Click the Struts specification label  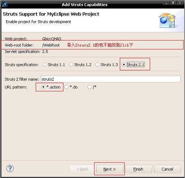click(22, 65)
